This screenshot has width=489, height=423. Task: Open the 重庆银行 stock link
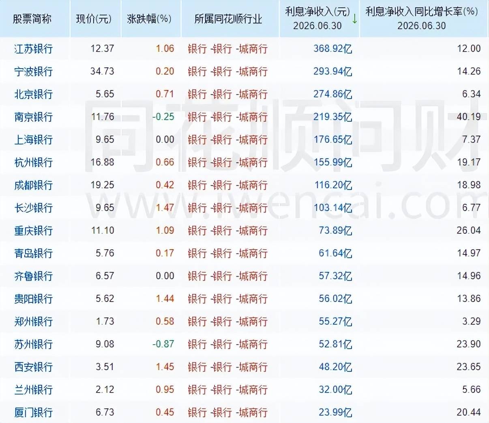point(33,231)
